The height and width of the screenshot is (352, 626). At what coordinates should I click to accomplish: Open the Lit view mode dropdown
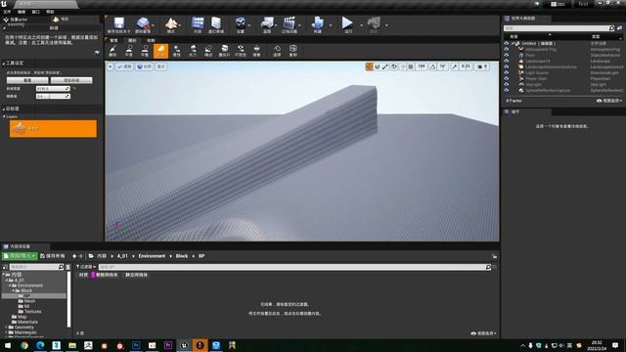point(144,66)
